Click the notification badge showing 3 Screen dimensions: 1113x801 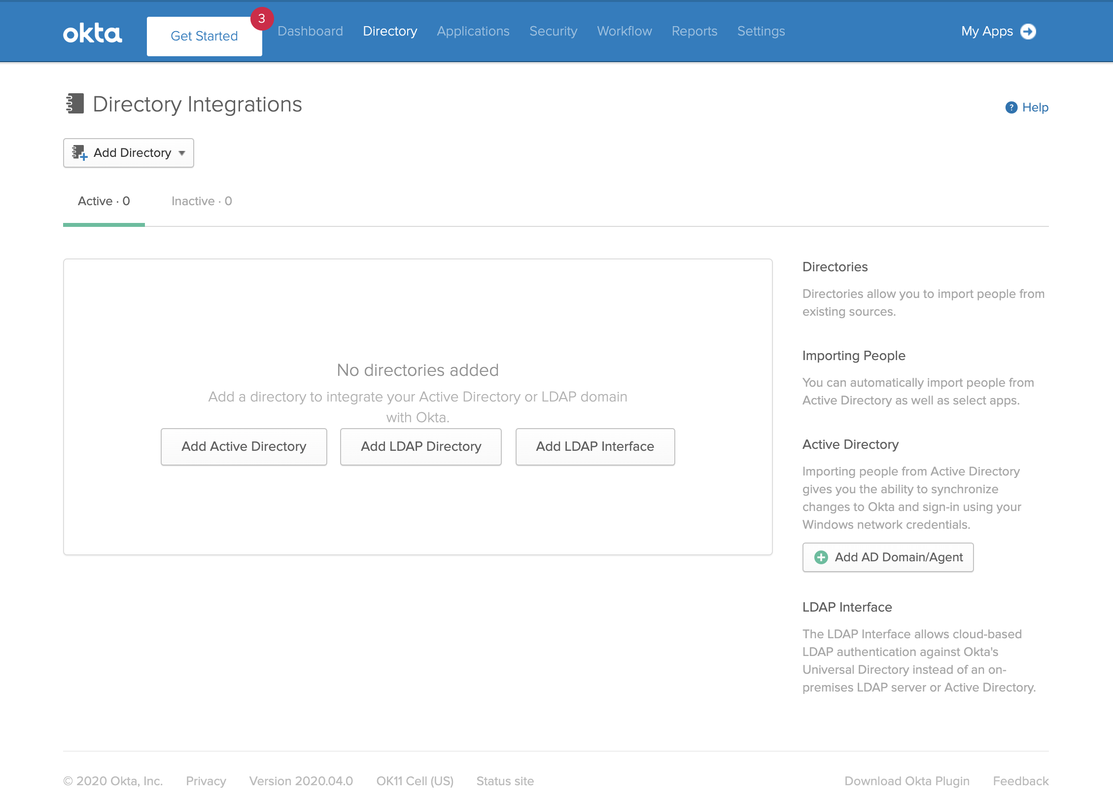click(262, 19)
